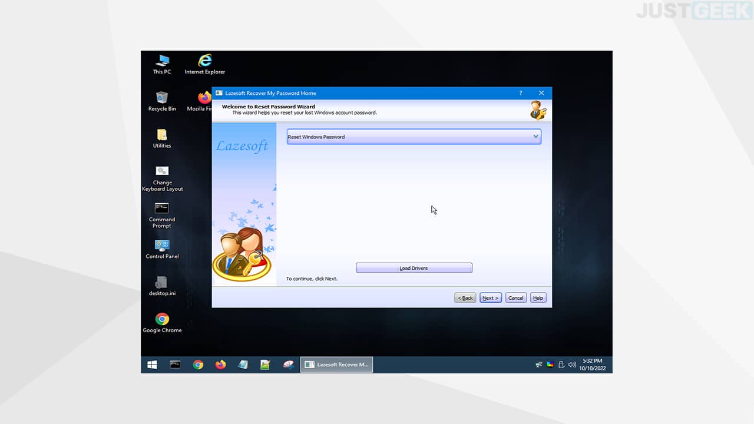Open the Control Panel desktop icon
The width and height of the screenshot is (754, 424).
162,249
